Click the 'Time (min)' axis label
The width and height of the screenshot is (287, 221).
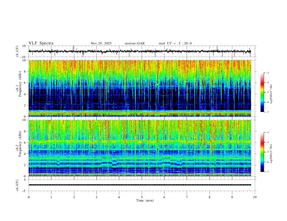145,200
